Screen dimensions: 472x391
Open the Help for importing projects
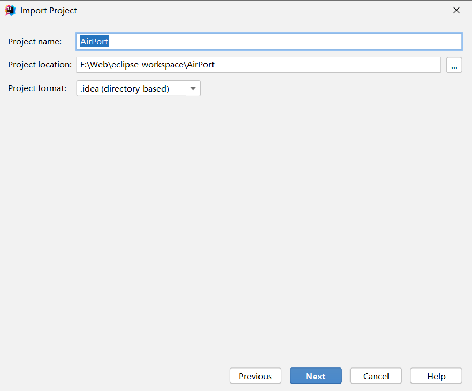(x=436, y=375)
